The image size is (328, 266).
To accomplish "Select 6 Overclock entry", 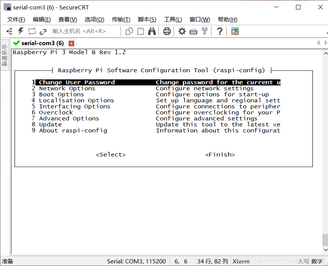I will [156, 112].
